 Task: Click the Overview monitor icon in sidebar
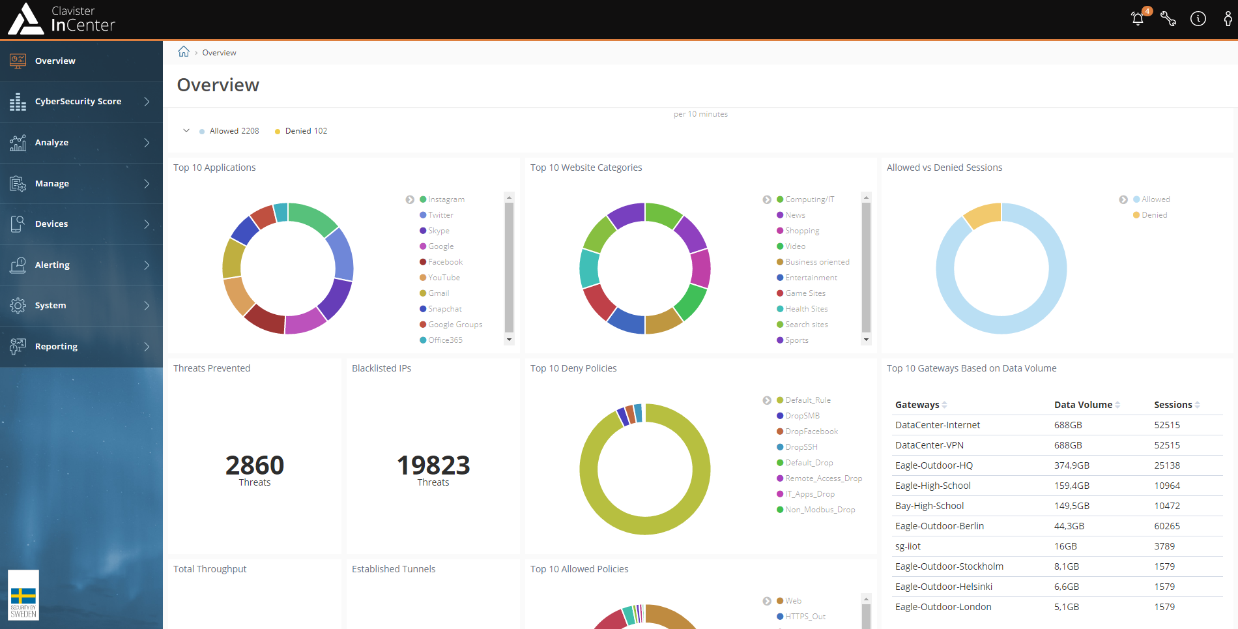(18, 61)
